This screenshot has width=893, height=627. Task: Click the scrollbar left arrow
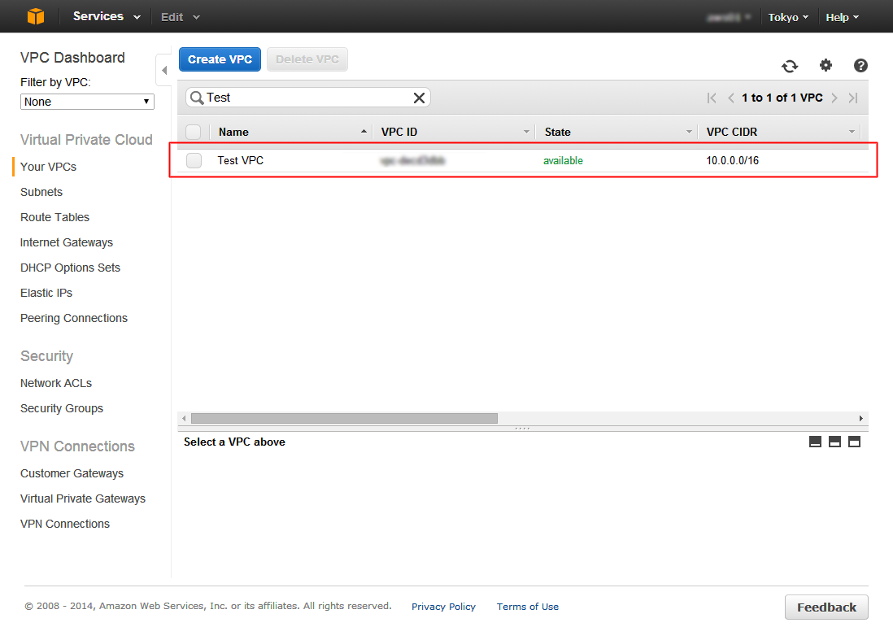click(184, 419)
